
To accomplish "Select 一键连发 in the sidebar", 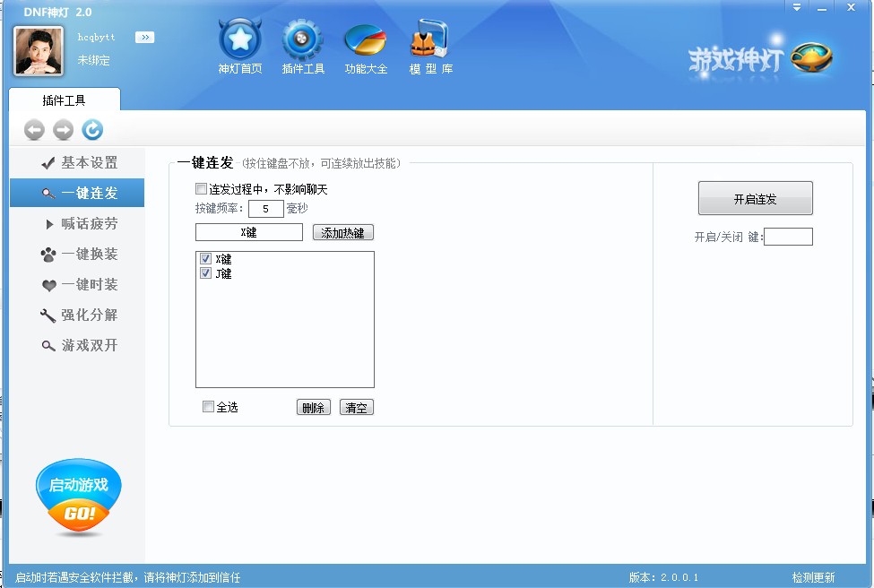I will [x=77, y=193].
